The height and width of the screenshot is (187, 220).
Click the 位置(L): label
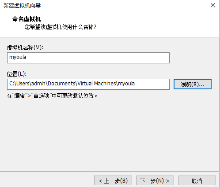tap(17, 74)
